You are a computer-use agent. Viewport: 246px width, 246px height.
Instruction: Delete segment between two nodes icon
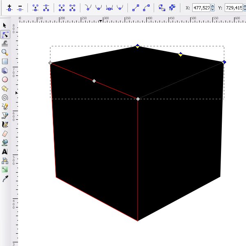[72, 8]
